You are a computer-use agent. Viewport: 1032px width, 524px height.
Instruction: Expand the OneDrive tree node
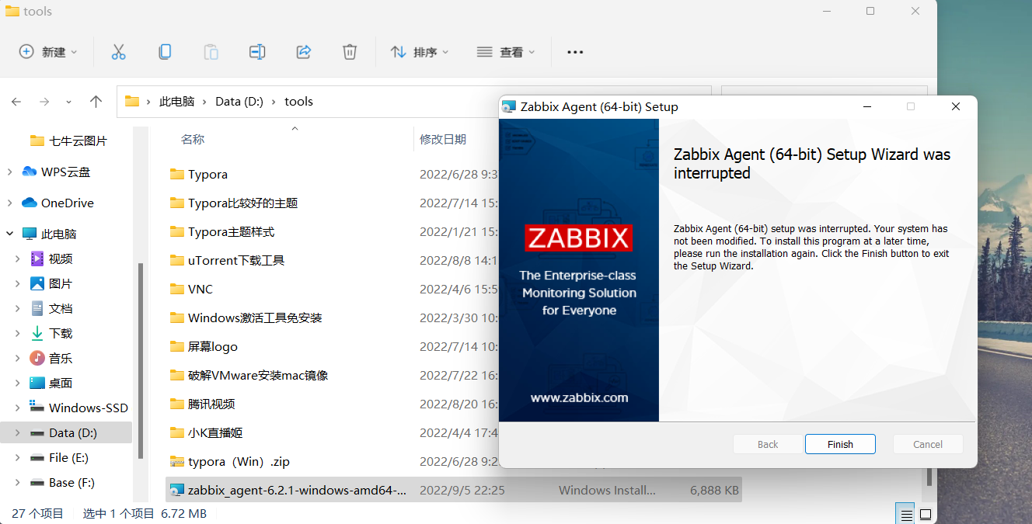coord(9,203)
